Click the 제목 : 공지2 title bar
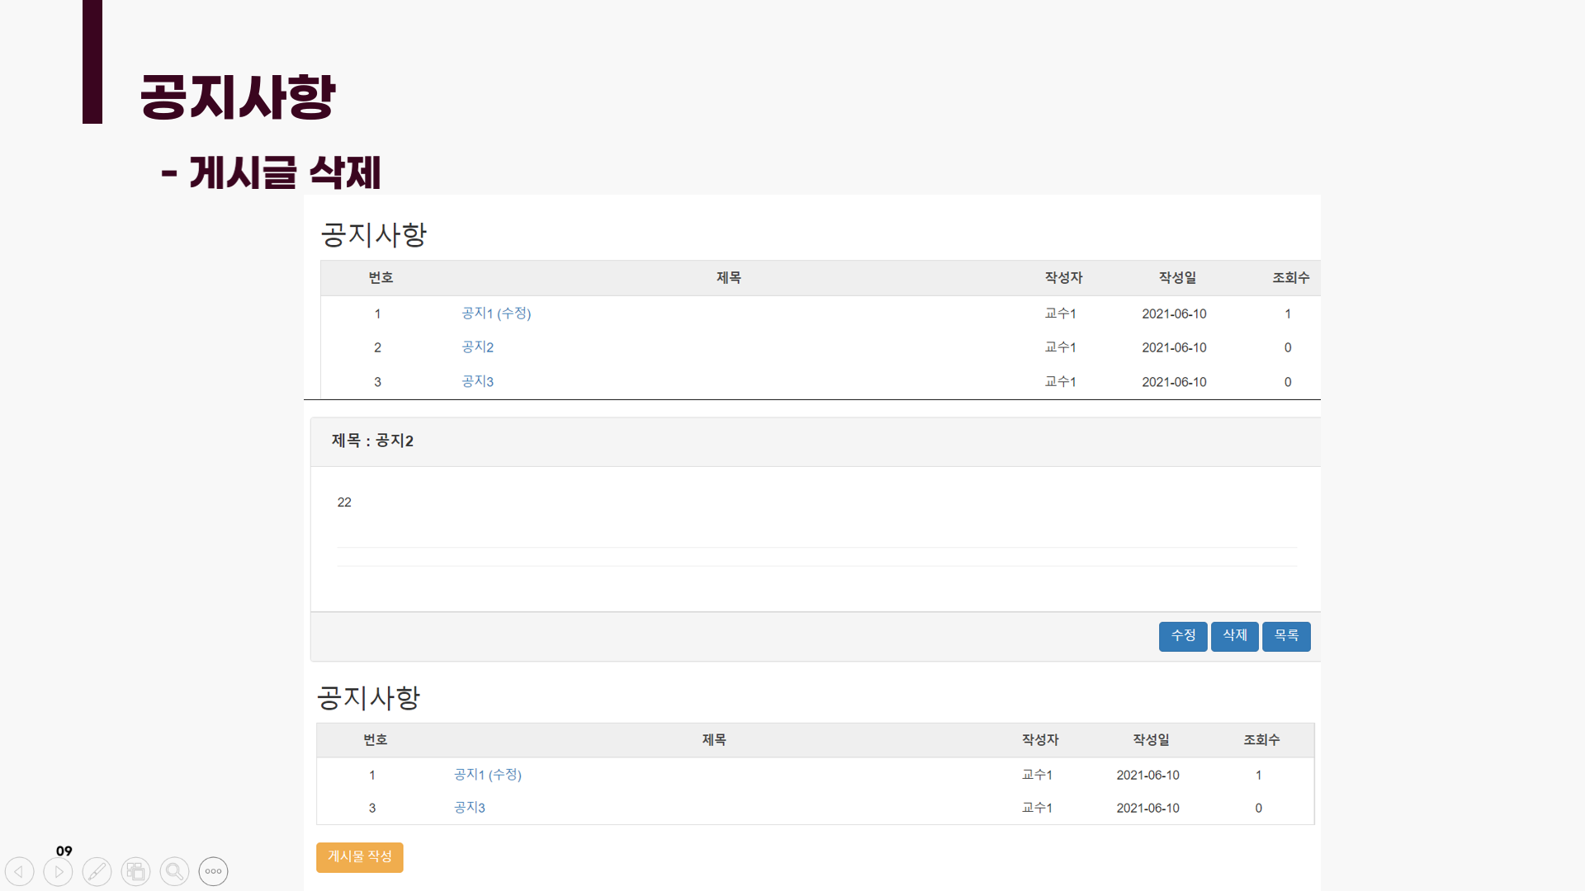This screenshot has height=891, width=1585. pos(374,441)
